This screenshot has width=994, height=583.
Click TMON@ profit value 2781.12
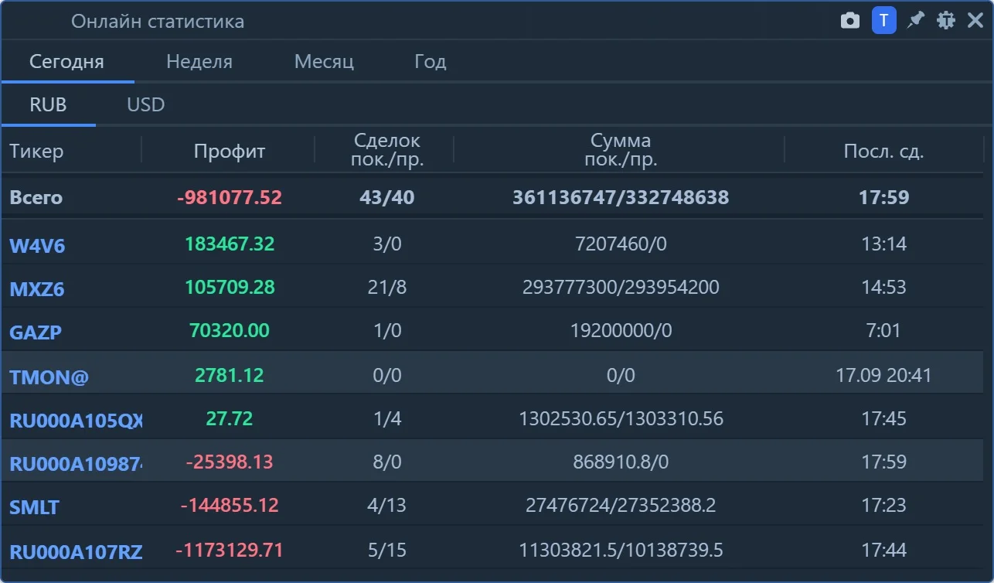230,376
